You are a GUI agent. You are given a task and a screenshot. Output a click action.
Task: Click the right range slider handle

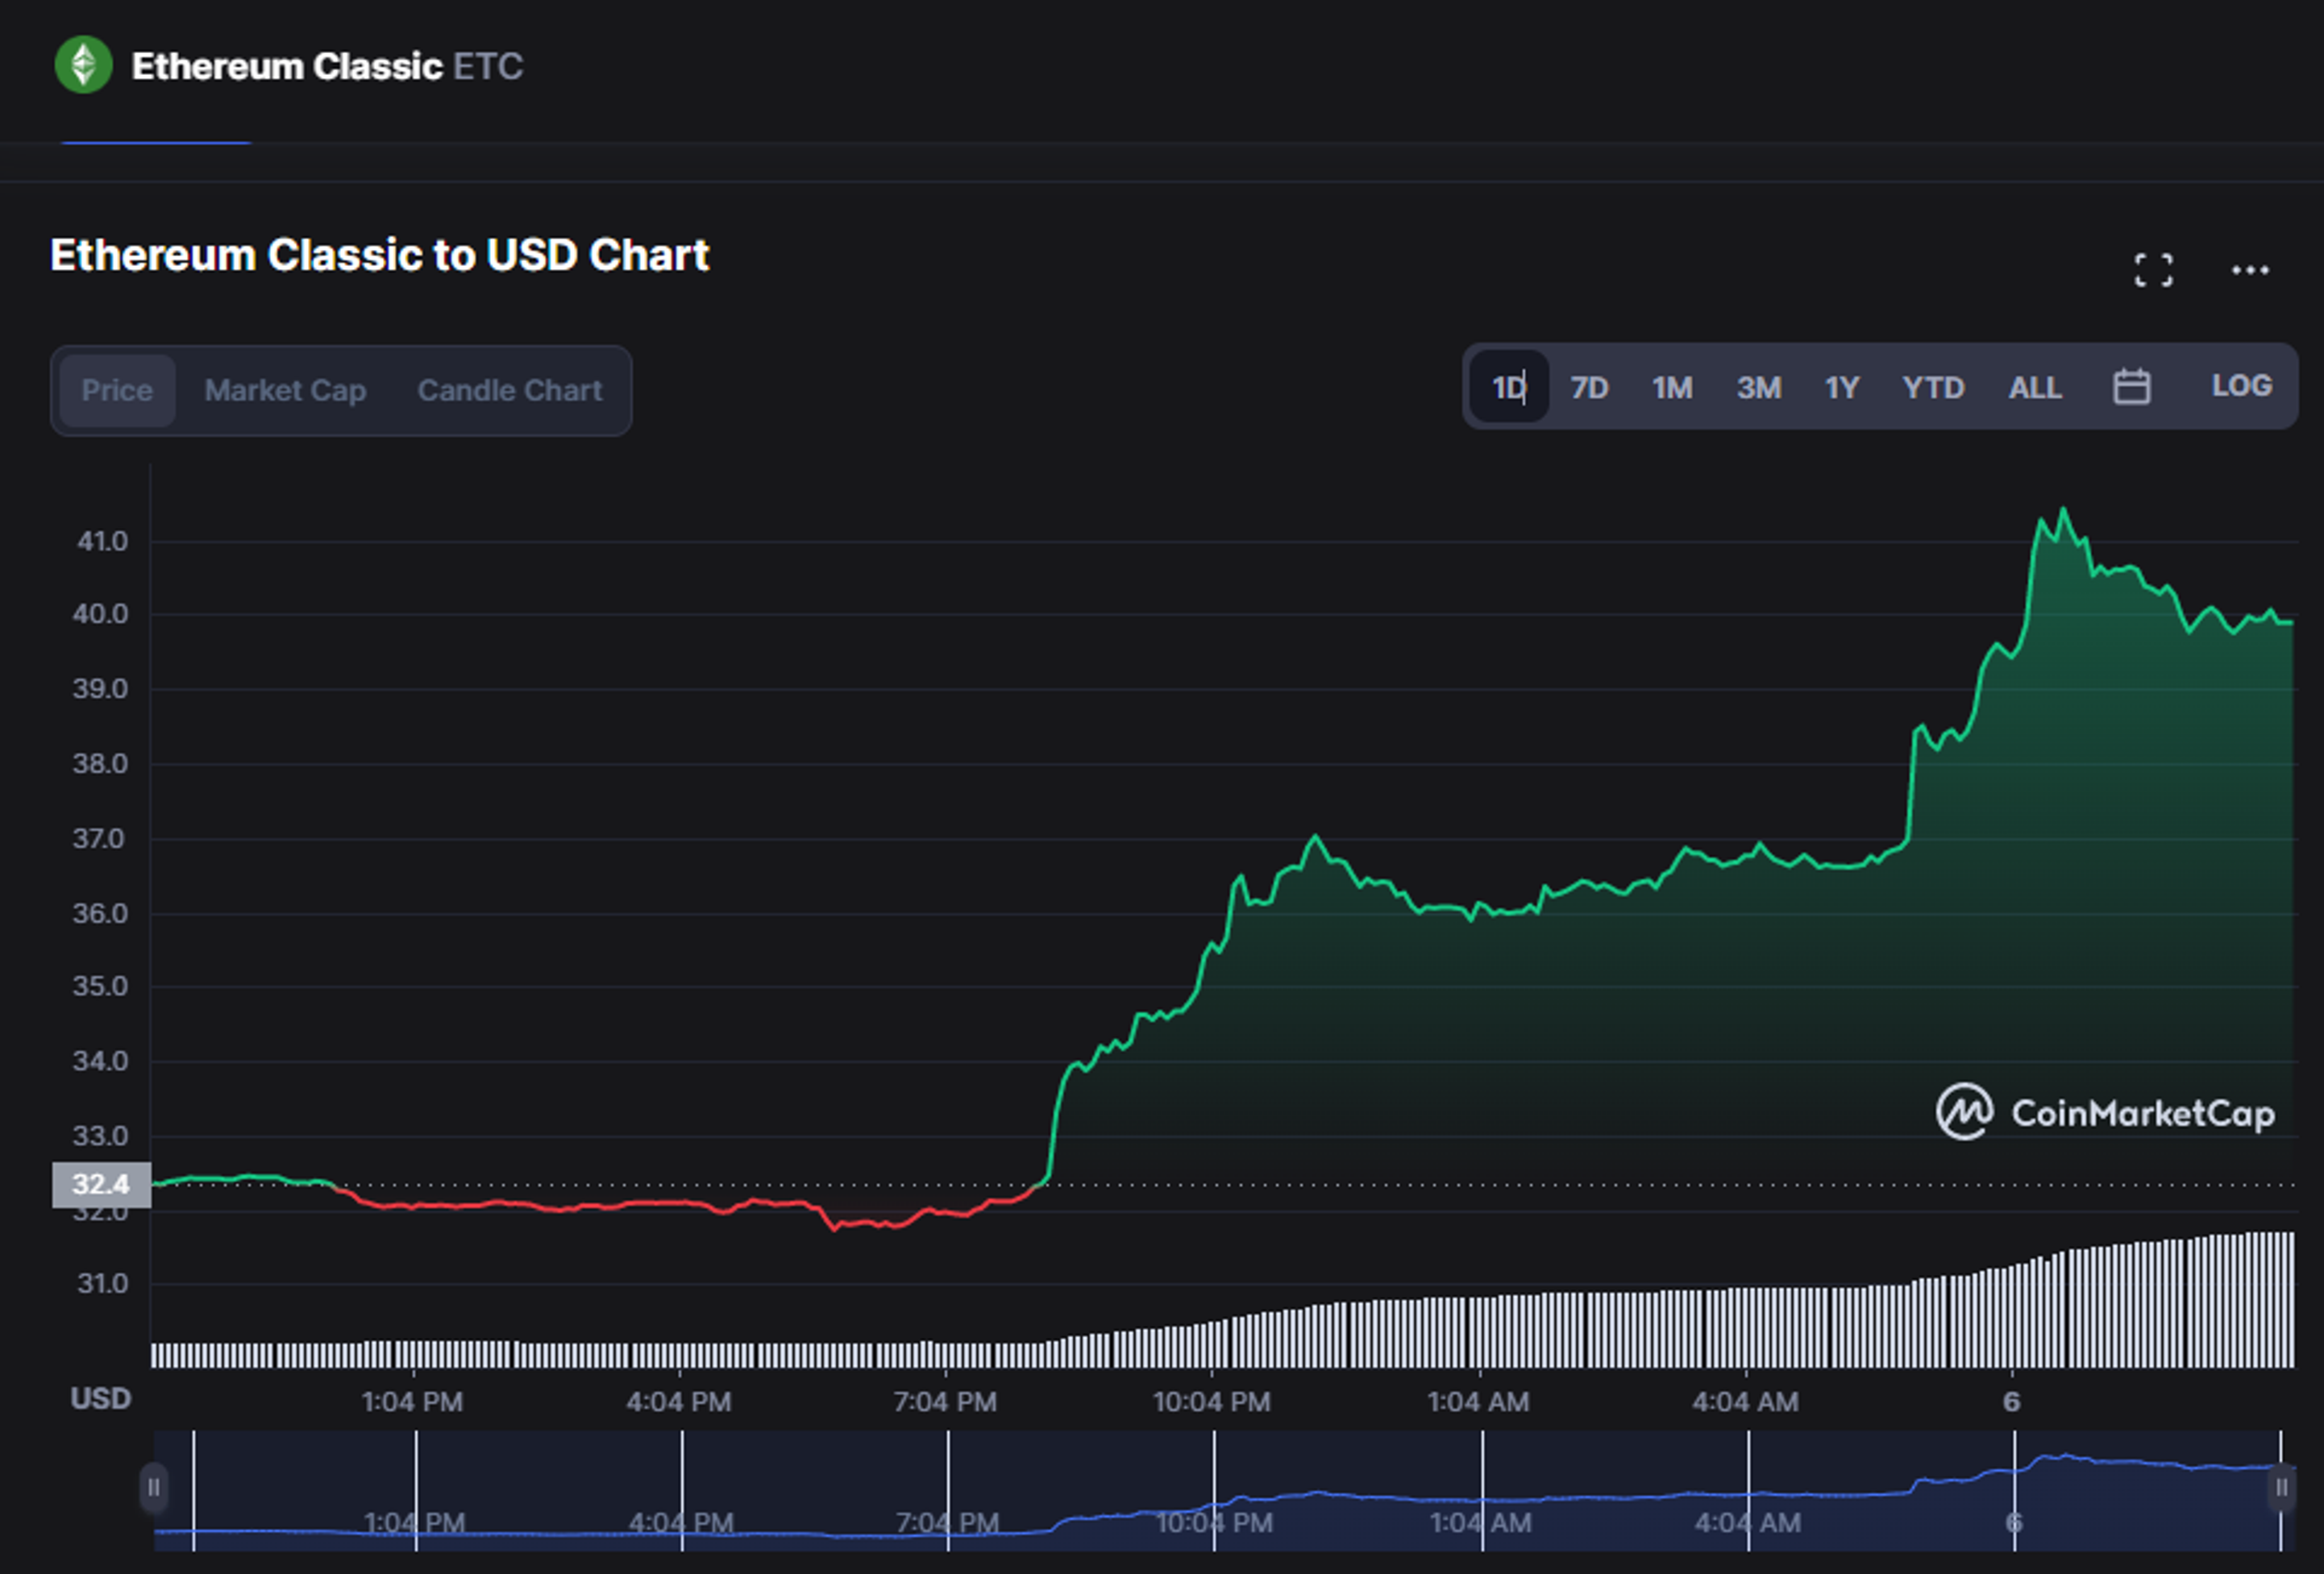[2281, 1488]
